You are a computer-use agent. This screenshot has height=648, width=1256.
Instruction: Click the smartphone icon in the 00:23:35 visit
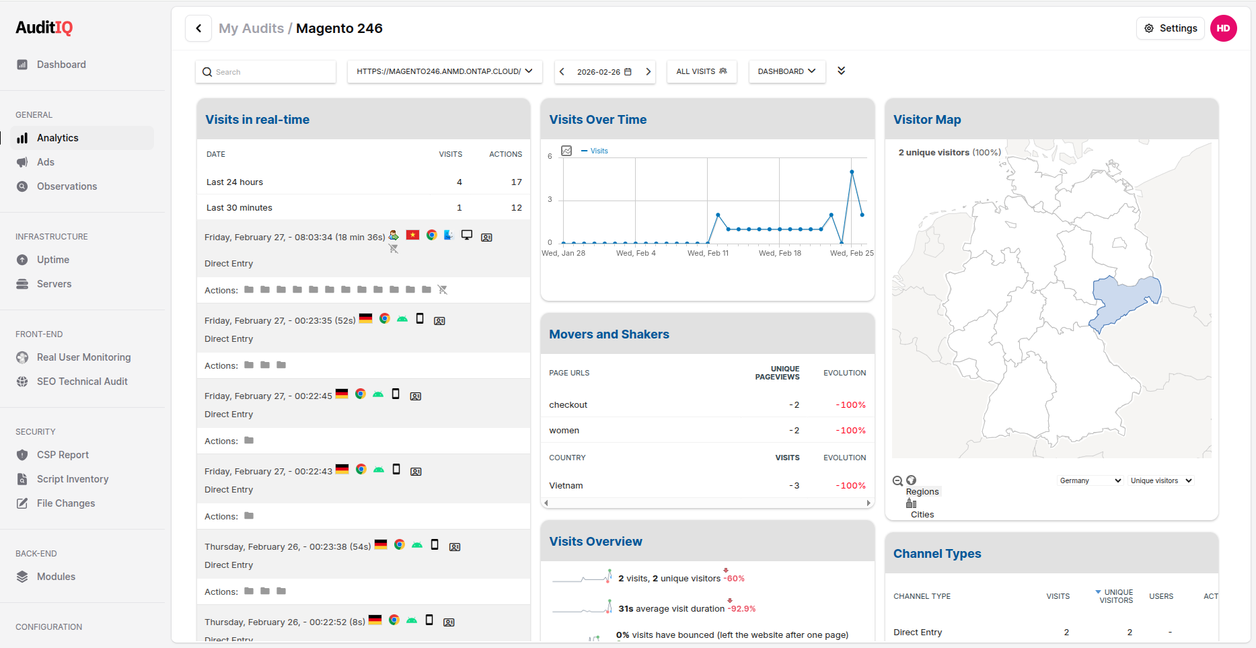pyautogui.click(x=420, y=318)
